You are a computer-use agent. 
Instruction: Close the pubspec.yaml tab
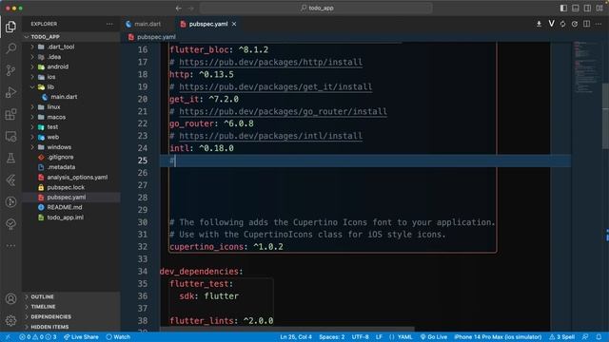click(x=234, y=24)
